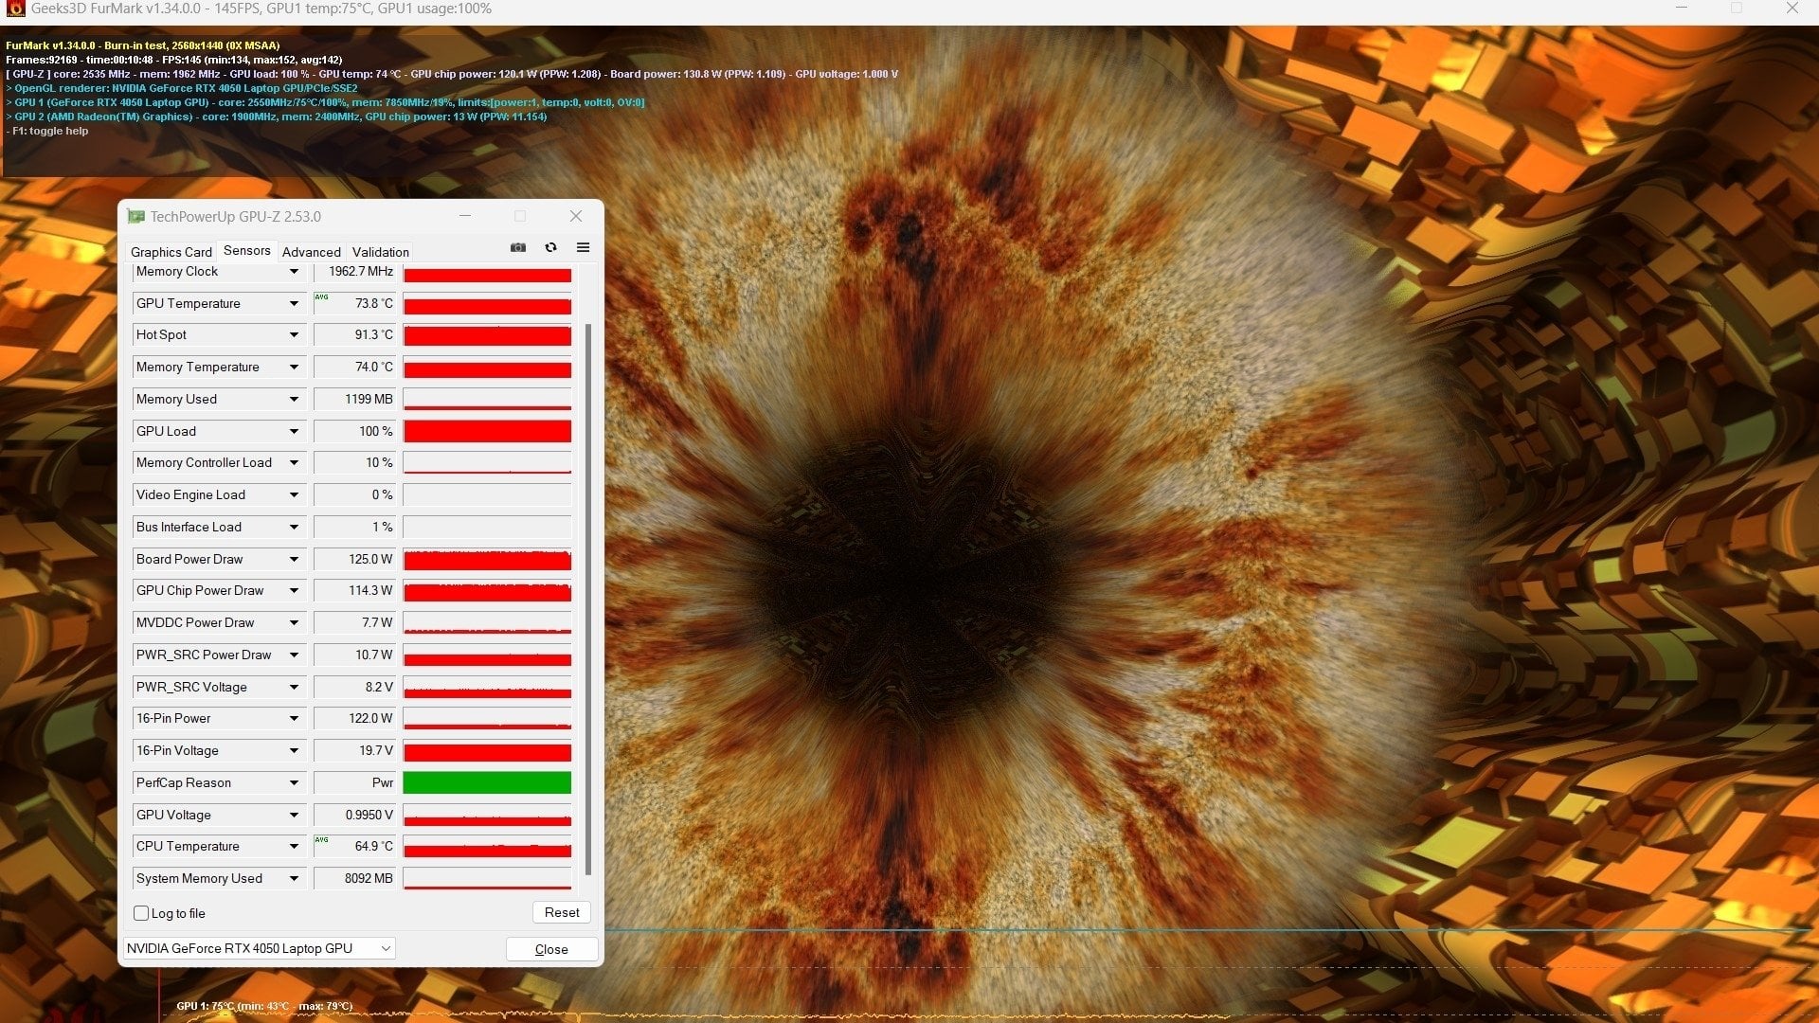Expand the 16-Pin Voltage dropdown
The image size is (1819, 1023).
point(294,751)
